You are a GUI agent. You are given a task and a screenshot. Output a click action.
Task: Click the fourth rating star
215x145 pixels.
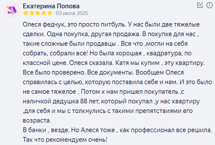(x=44, y=13)
